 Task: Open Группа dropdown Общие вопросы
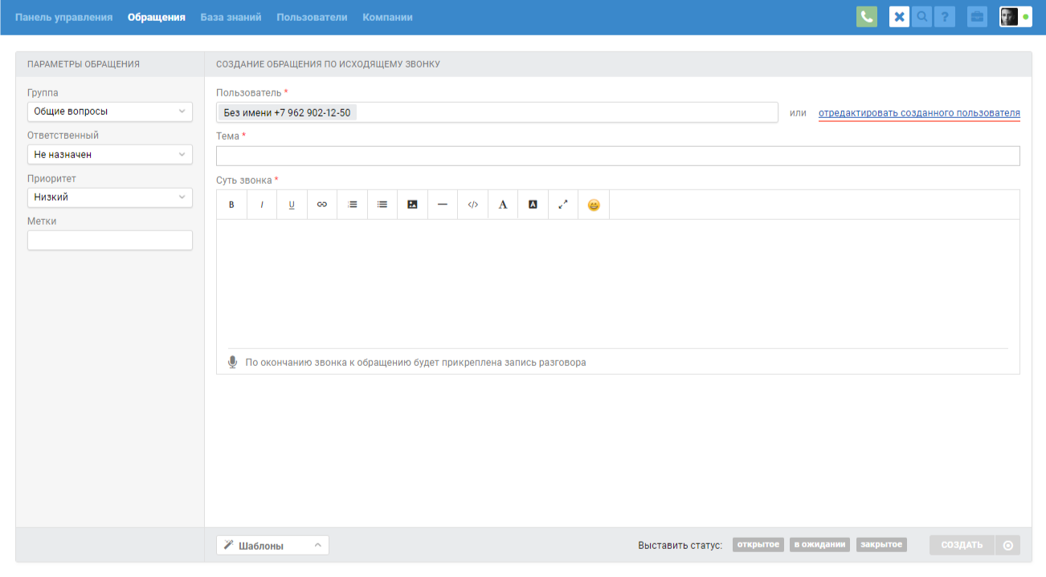[x=110, y=112]
